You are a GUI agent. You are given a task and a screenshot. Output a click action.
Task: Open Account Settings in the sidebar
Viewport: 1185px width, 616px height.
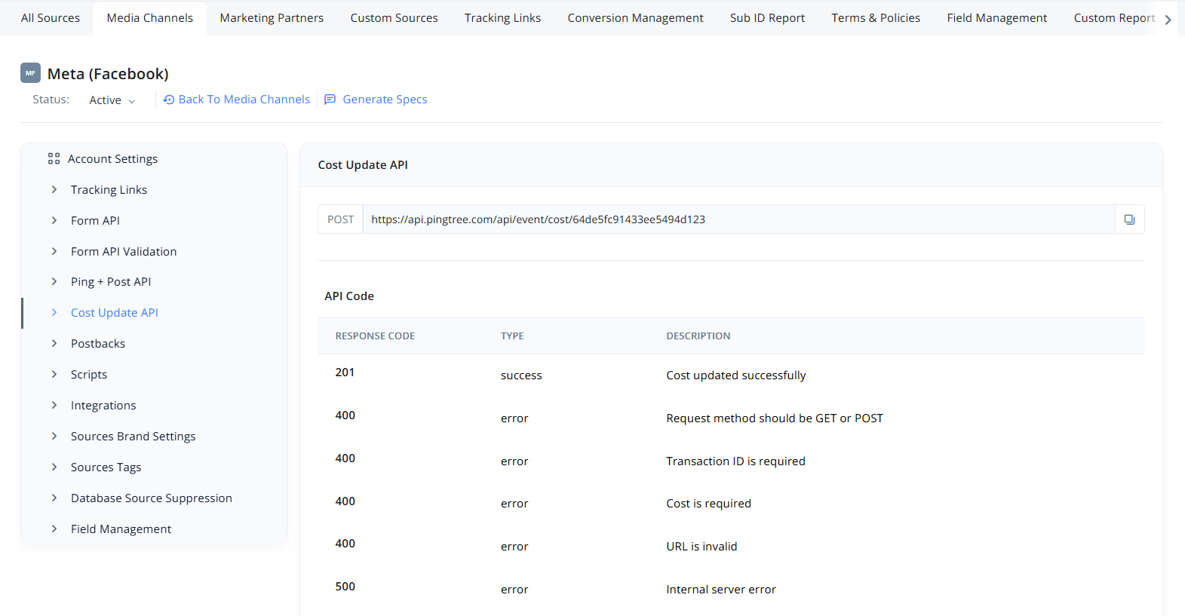point(112,159)
